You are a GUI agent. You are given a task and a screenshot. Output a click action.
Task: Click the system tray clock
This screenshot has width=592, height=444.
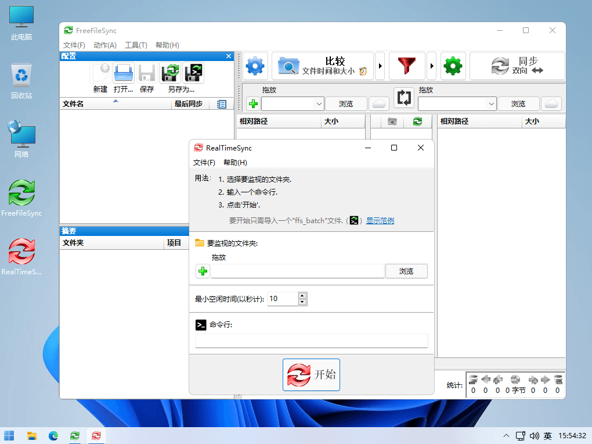[572, 436]
